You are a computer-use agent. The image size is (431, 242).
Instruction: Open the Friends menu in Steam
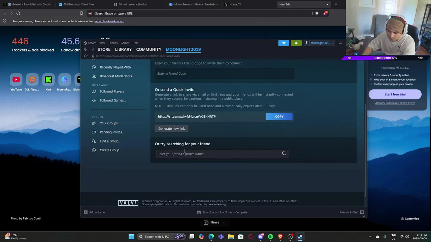pyautogui.click(x=113, y=43)
